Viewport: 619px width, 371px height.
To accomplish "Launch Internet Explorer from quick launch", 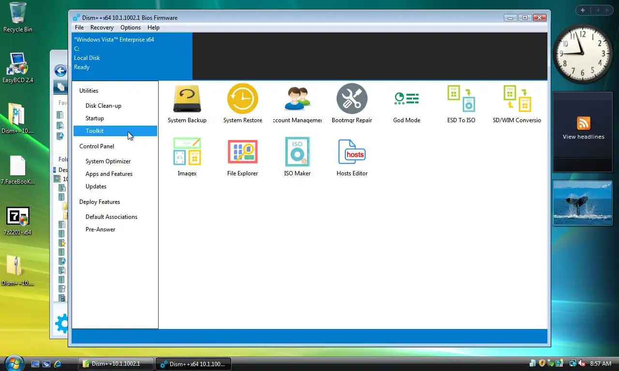I will coord(58,364).
